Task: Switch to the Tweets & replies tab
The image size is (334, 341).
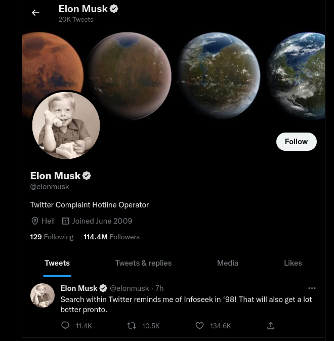Action: (143, 263)
